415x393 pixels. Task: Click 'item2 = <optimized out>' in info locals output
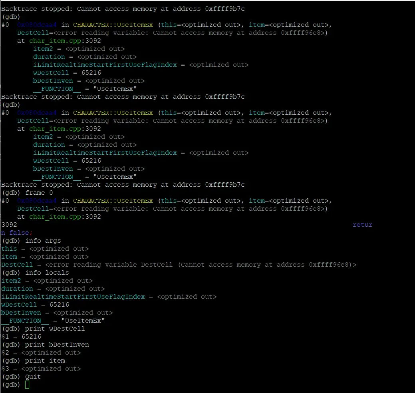[x=47, y=281]
